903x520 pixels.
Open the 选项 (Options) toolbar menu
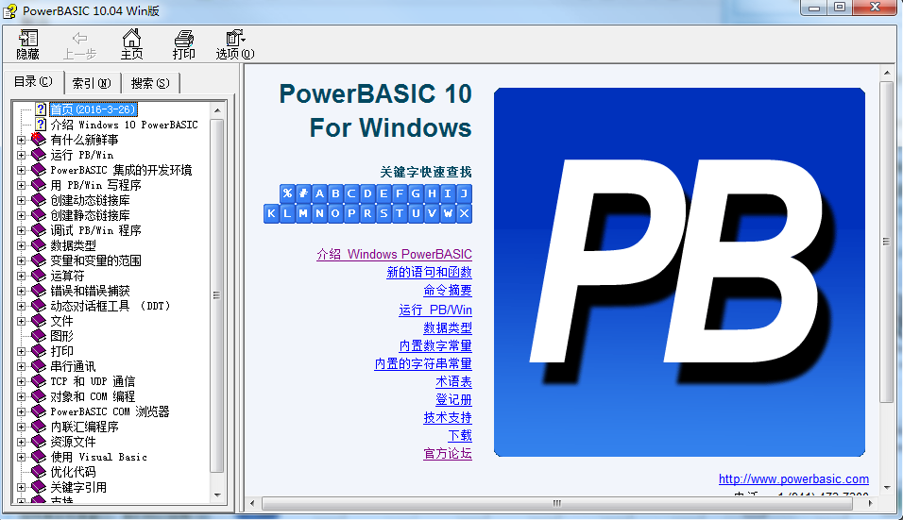pos(235,44)
